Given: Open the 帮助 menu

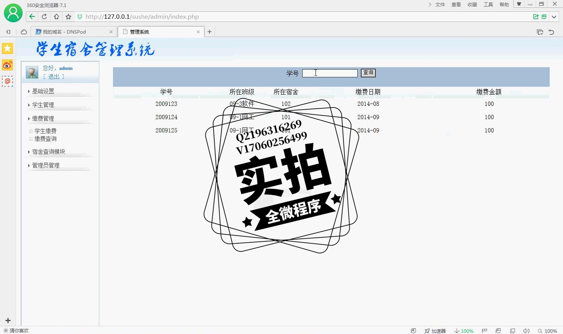Looking at the screenshot, I should point(504,5).
